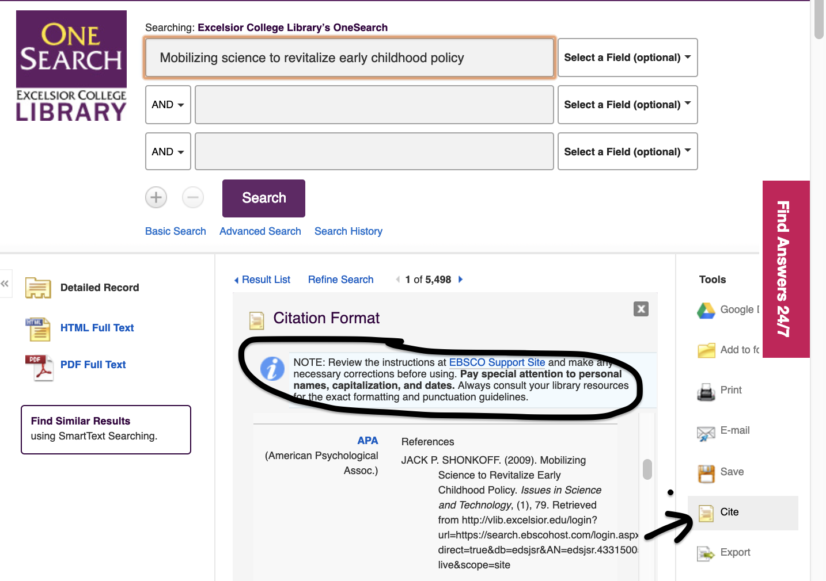Click the Export icon
The width and height of the screenshot is (826, 581).
coord(706,553)
